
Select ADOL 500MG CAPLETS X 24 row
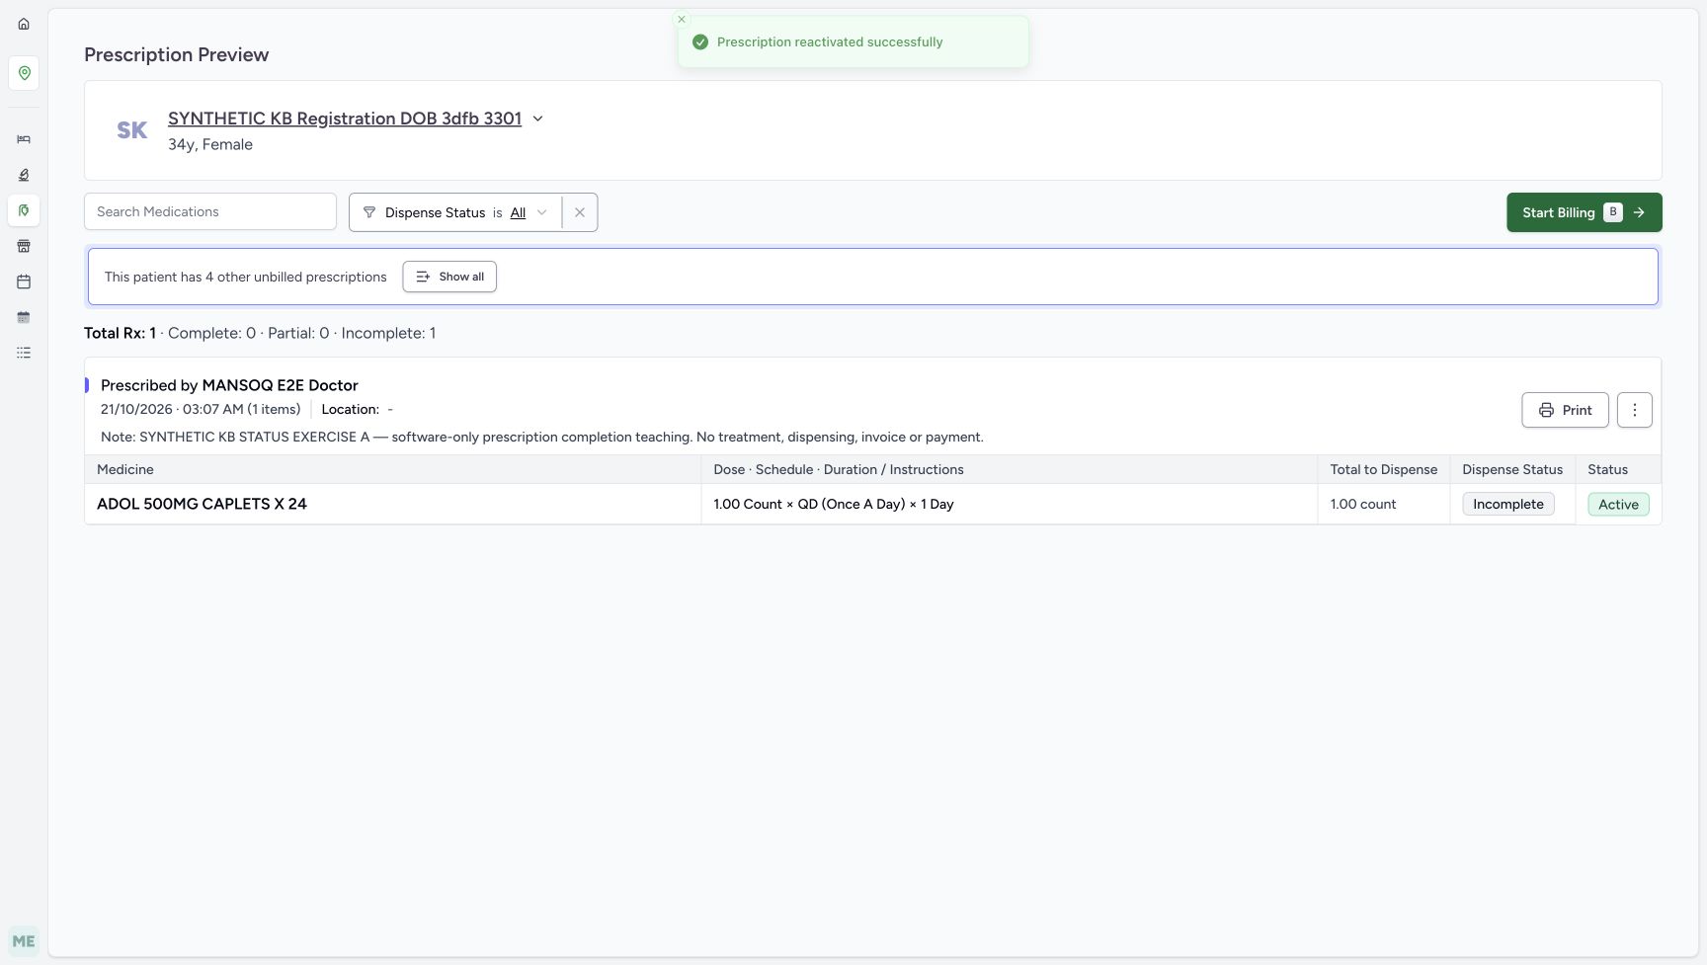pyautogui.click(x=873, y=504)
